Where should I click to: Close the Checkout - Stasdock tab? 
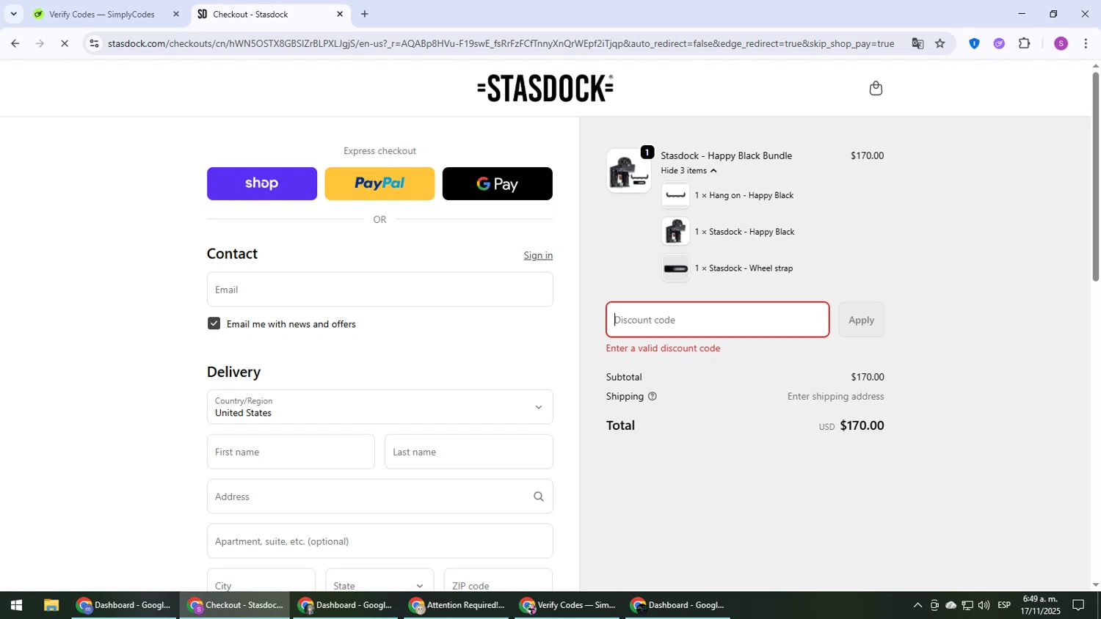[x=340, y=14]
